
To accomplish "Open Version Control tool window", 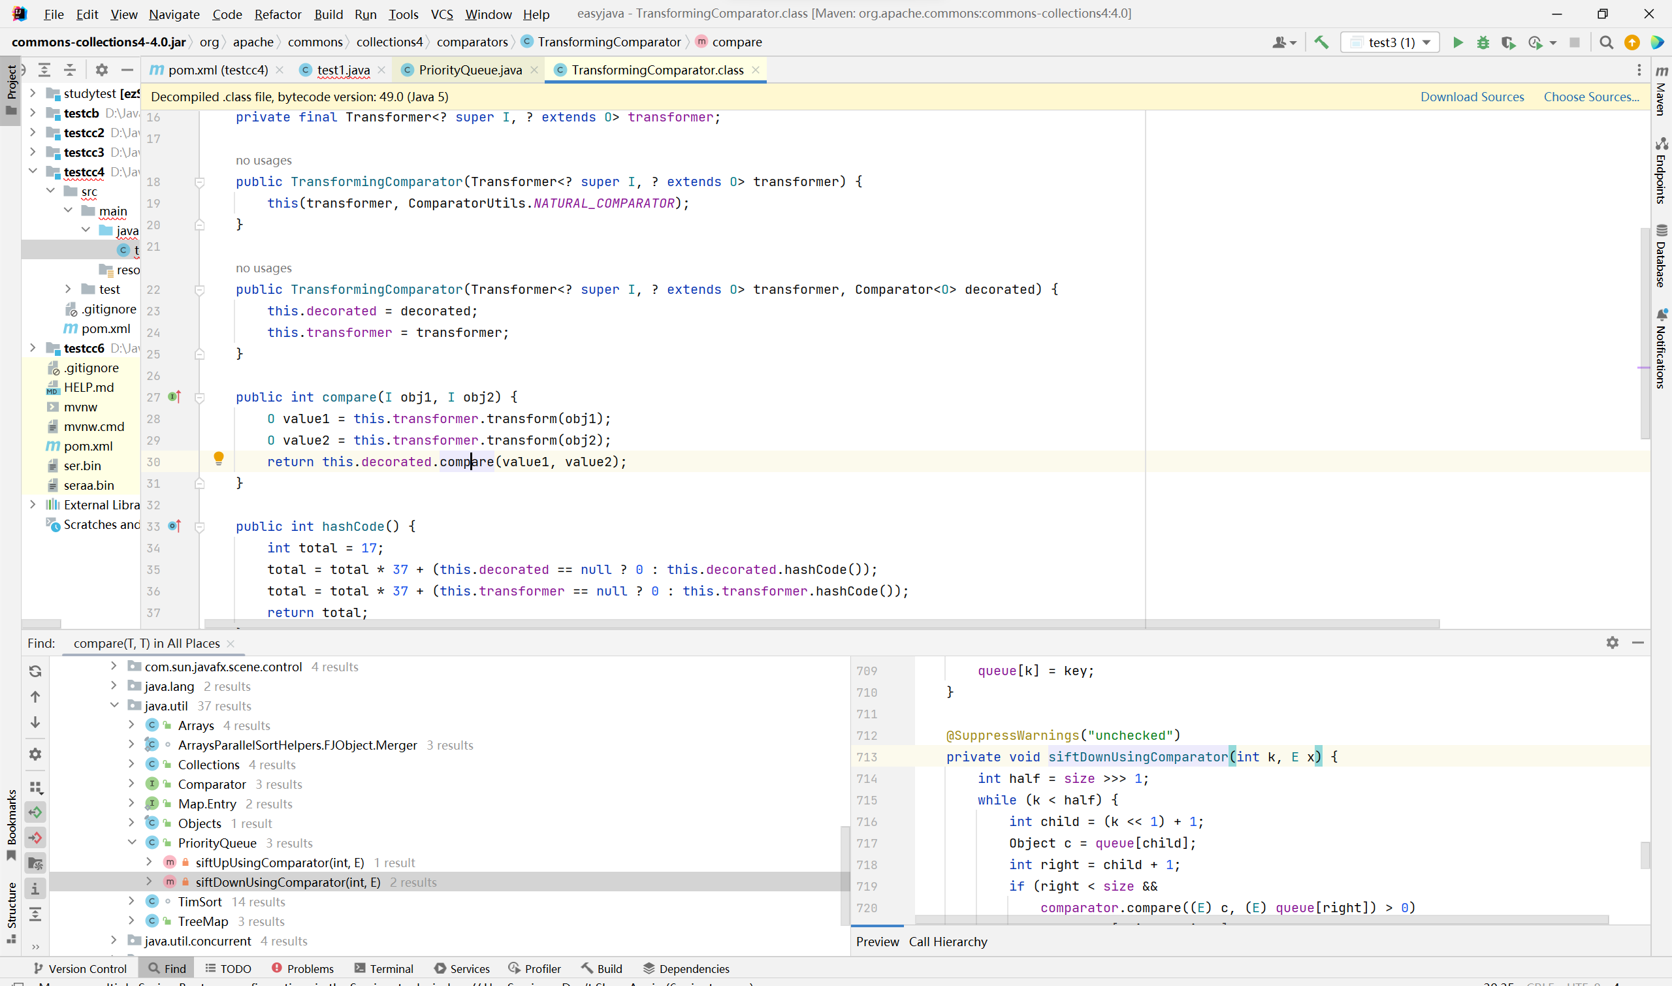I will [x=80, y=969].
